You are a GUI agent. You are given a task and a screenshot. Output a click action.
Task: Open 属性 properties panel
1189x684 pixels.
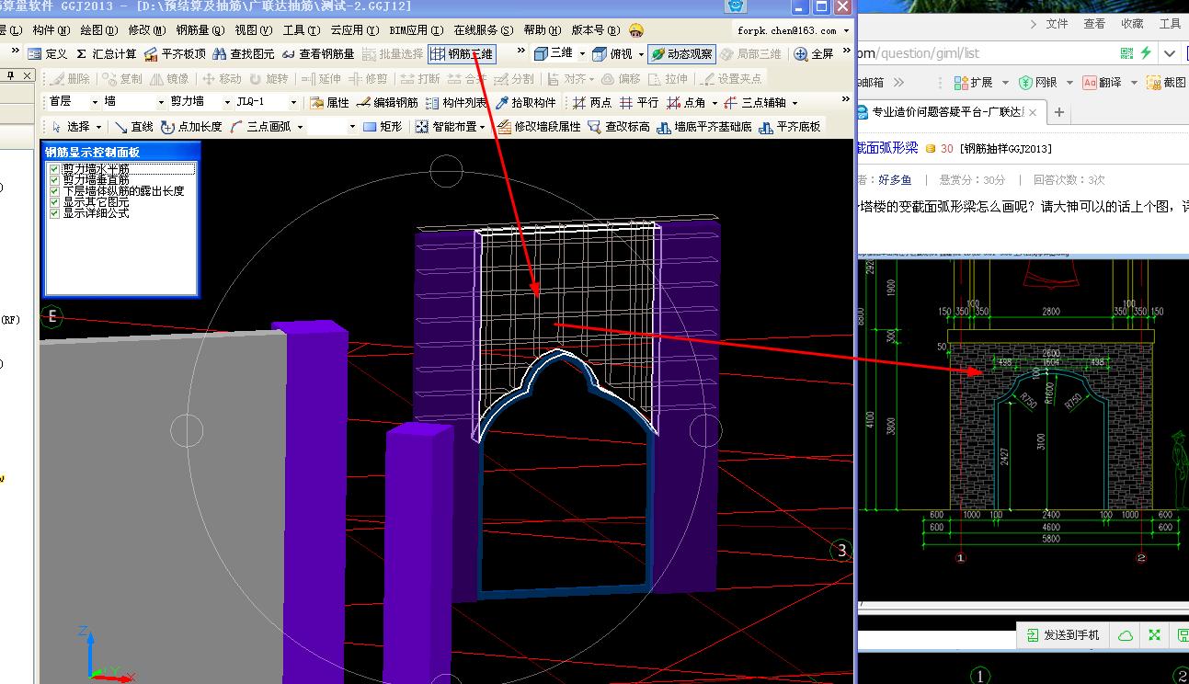(x=329, y=102)
